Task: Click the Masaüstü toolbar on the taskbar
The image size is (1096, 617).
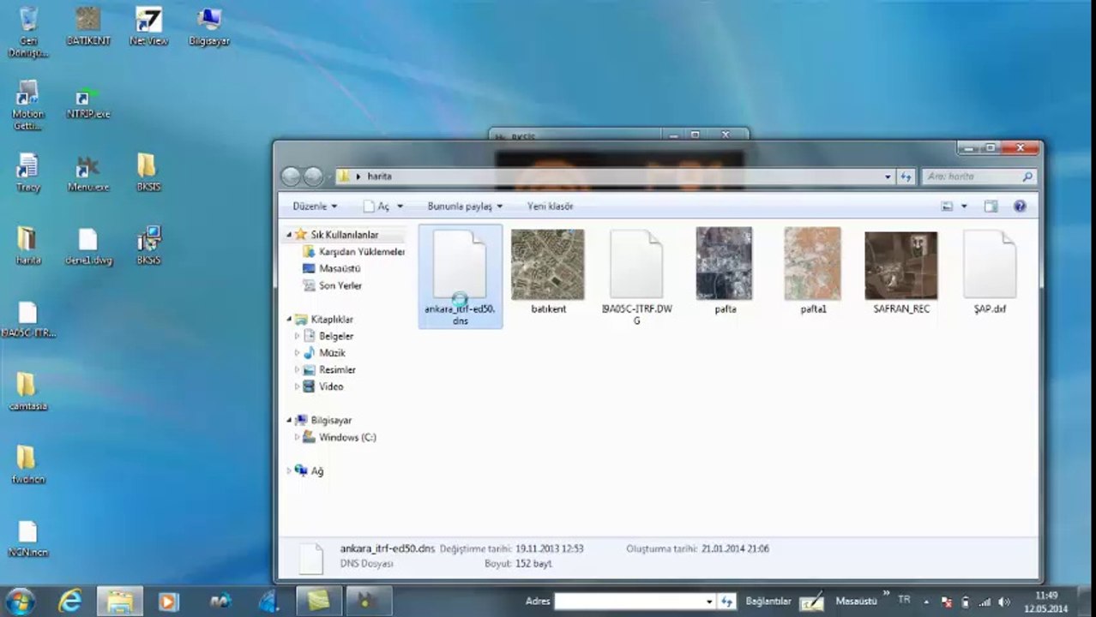Action: pos(856,602)
